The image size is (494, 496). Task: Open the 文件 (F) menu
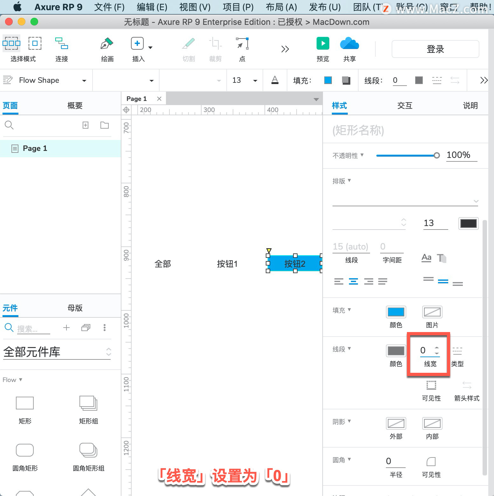coord(109,7)
